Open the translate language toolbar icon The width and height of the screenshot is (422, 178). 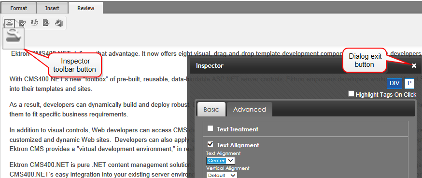click(x=34, y=23)
